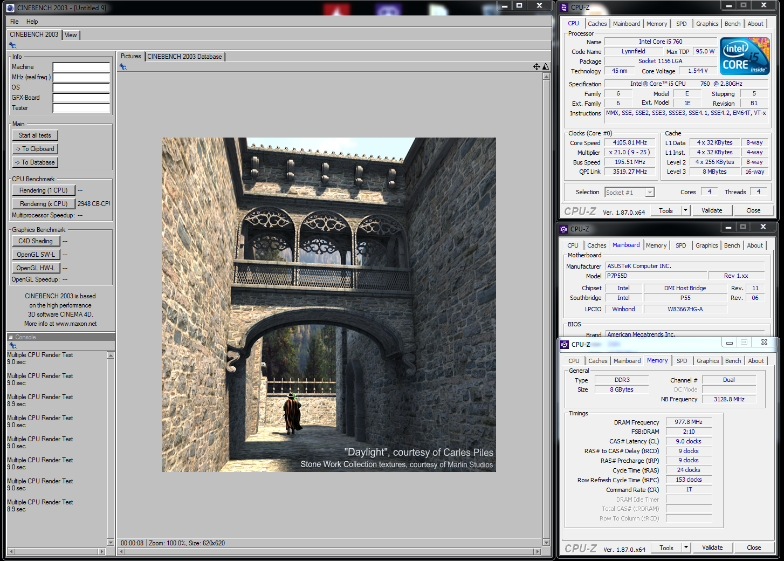
Task: Click the 977.8 MHz DRAM frequency value
Action: [x=689, y=422]
